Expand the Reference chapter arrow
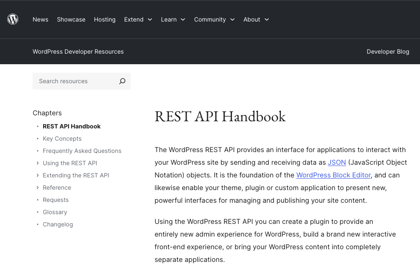420x275 pixels. [38, 188]
